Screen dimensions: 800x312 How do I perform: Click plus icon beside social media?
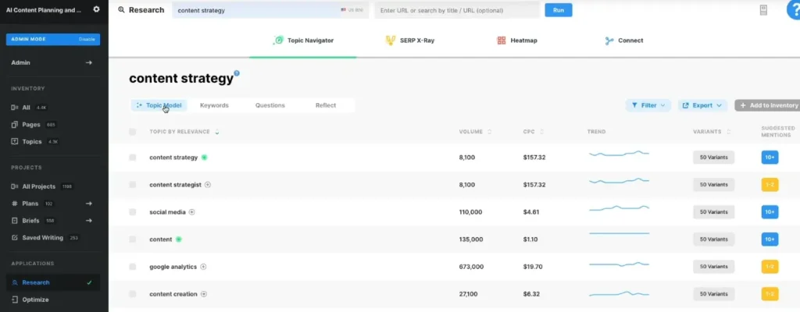(x=192, y=212)
